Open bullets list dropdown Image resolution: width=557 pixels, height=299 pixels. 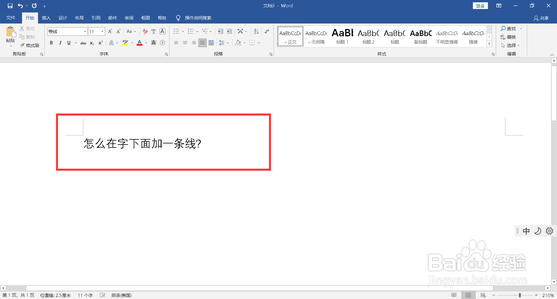[x=183, y=31]
